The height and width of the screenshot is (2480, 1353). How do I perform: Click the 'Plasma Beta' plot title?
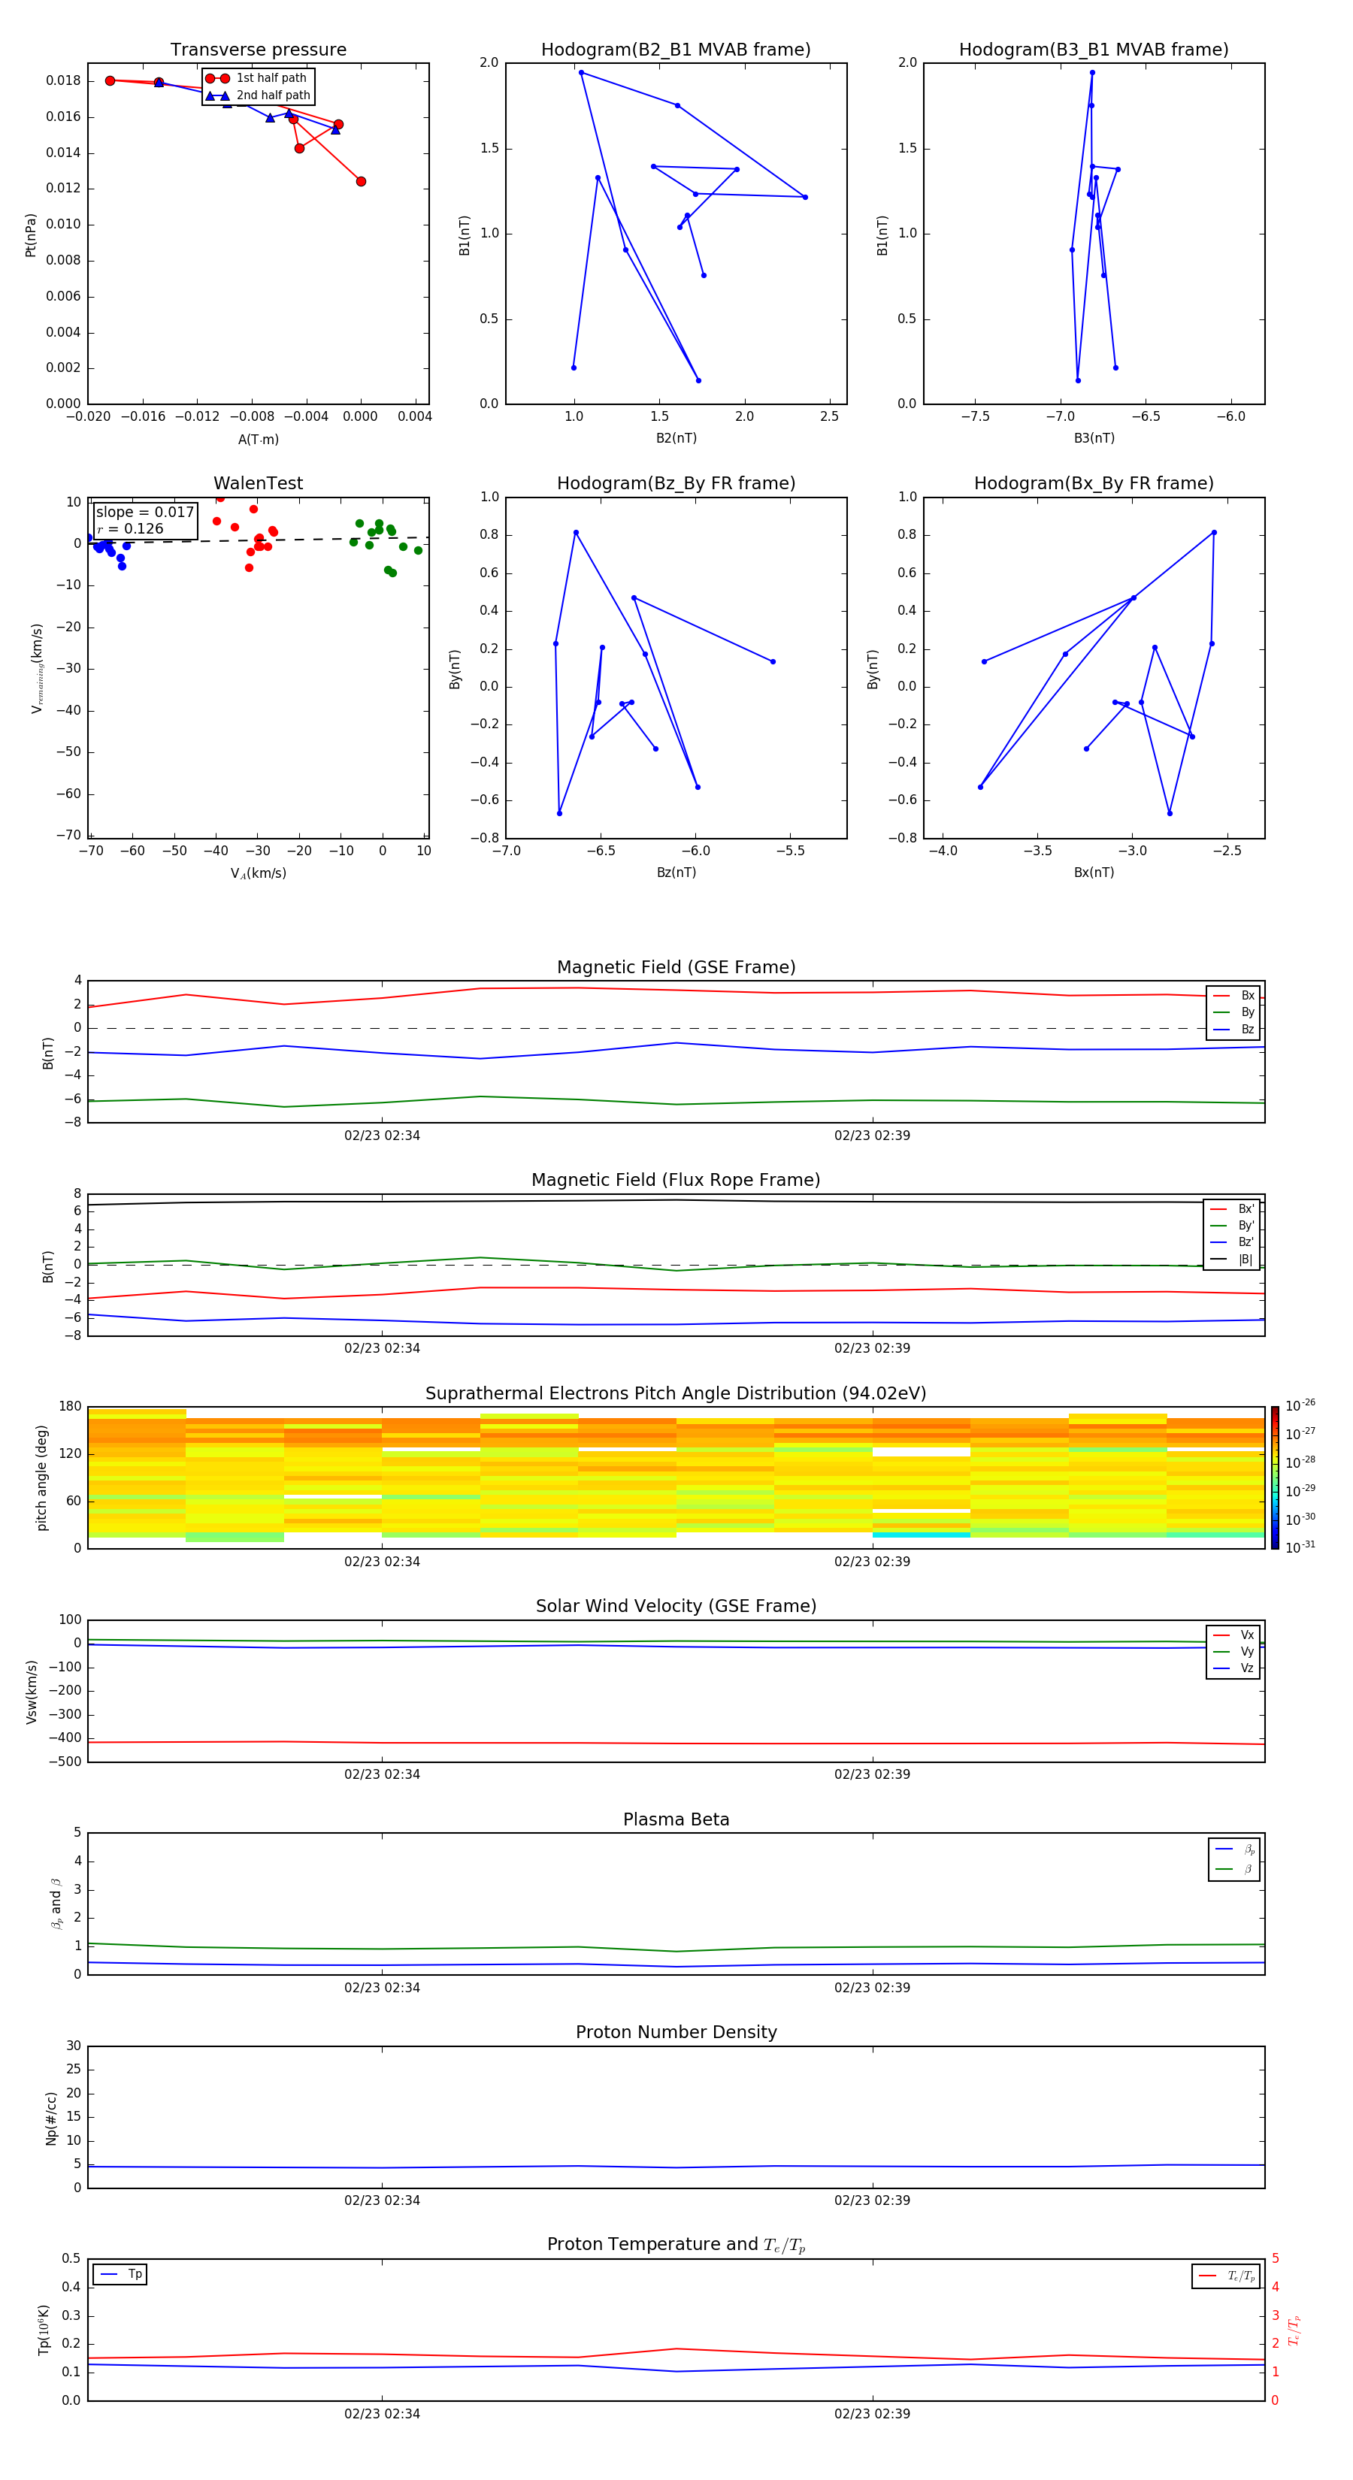676,1820
